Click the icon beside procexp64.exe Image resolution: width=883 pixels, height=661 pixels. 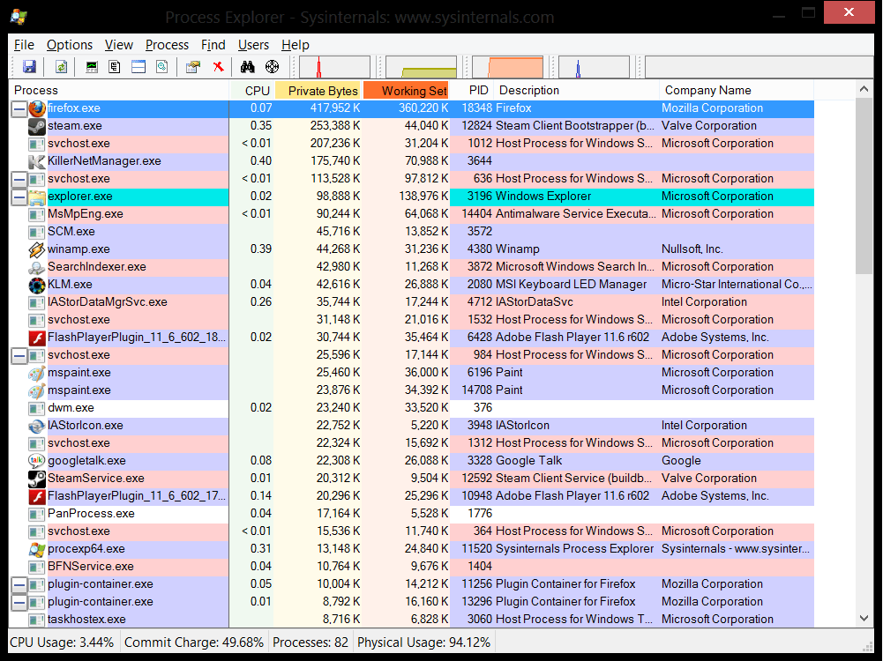[x=37, y=549]
